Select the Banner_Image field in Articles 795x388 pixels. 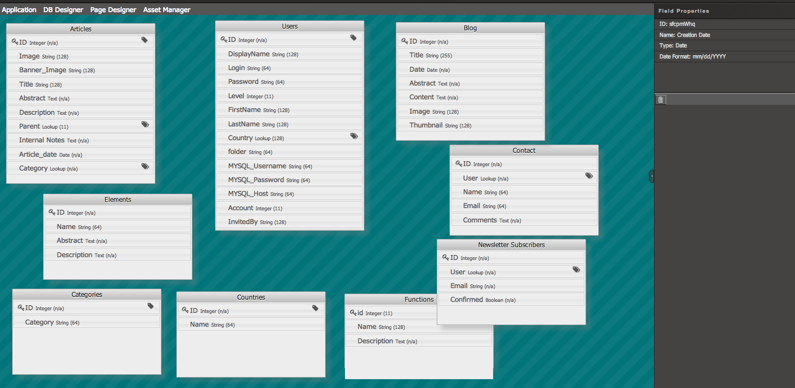[x=81, y=70]
